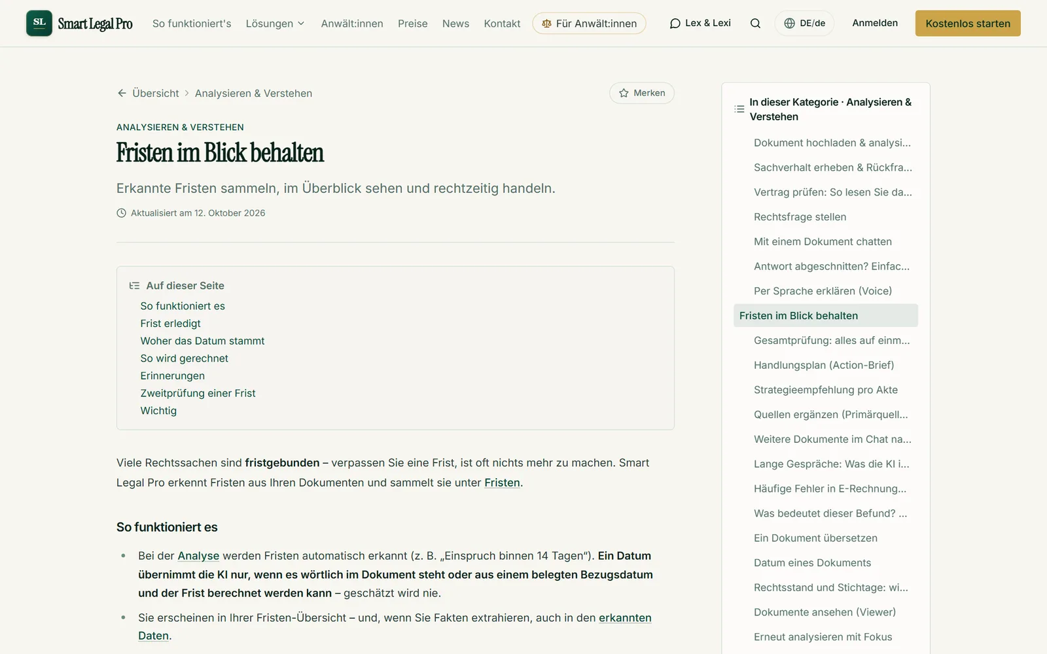Jump to Zweitprüfung einer Frist
1047x654 pixels.
pos(198,393)
